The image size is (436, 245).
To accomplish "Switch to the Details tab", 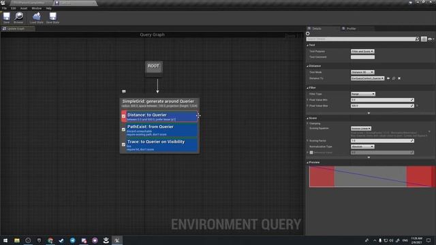I will click(316, 29).
